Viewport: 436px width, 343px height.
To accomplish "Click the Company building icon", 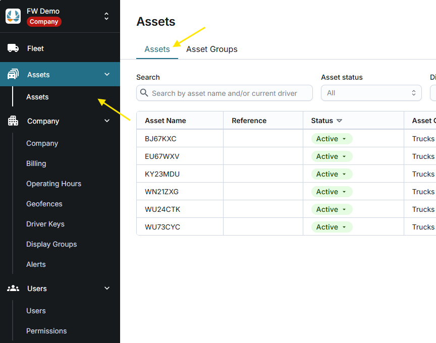I will [13, 121].
